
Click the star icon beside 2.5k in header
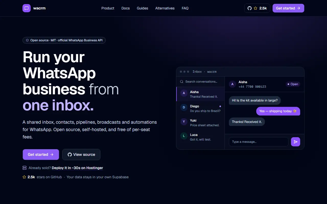[x=255, y=8]
